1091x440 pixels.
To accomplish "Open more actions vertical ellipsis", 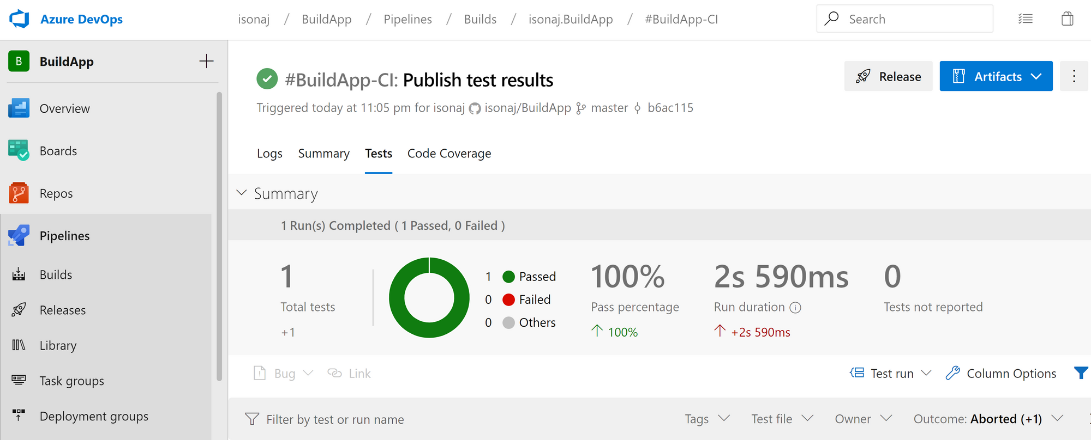I will pos(1074,76).
